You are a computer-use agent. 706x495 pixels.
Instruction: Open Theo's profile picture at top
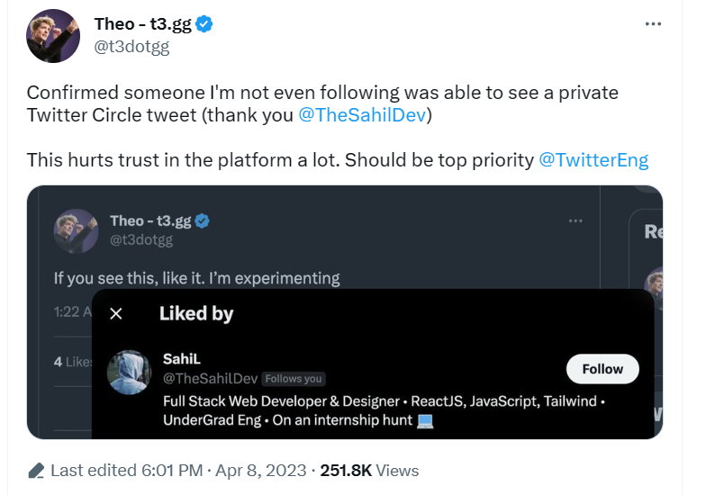[53, 36]
